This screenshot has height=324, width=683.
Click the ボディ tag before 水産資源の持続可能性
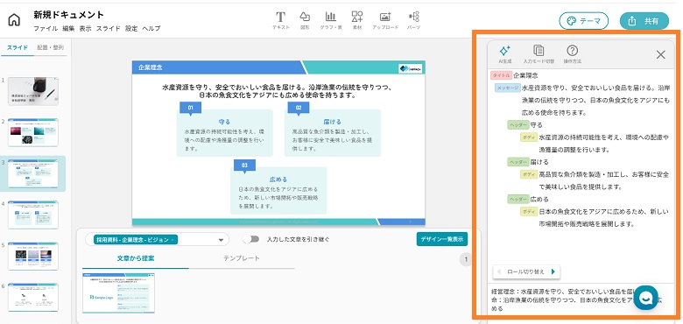[x=528, y=137]
